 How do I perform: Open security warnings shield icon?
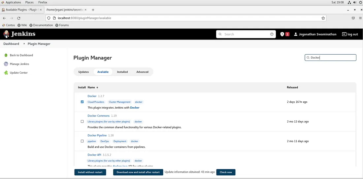pos(282,34)
